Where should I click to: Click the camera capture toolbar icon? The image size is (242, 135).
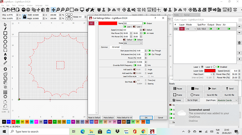[76, 10]
